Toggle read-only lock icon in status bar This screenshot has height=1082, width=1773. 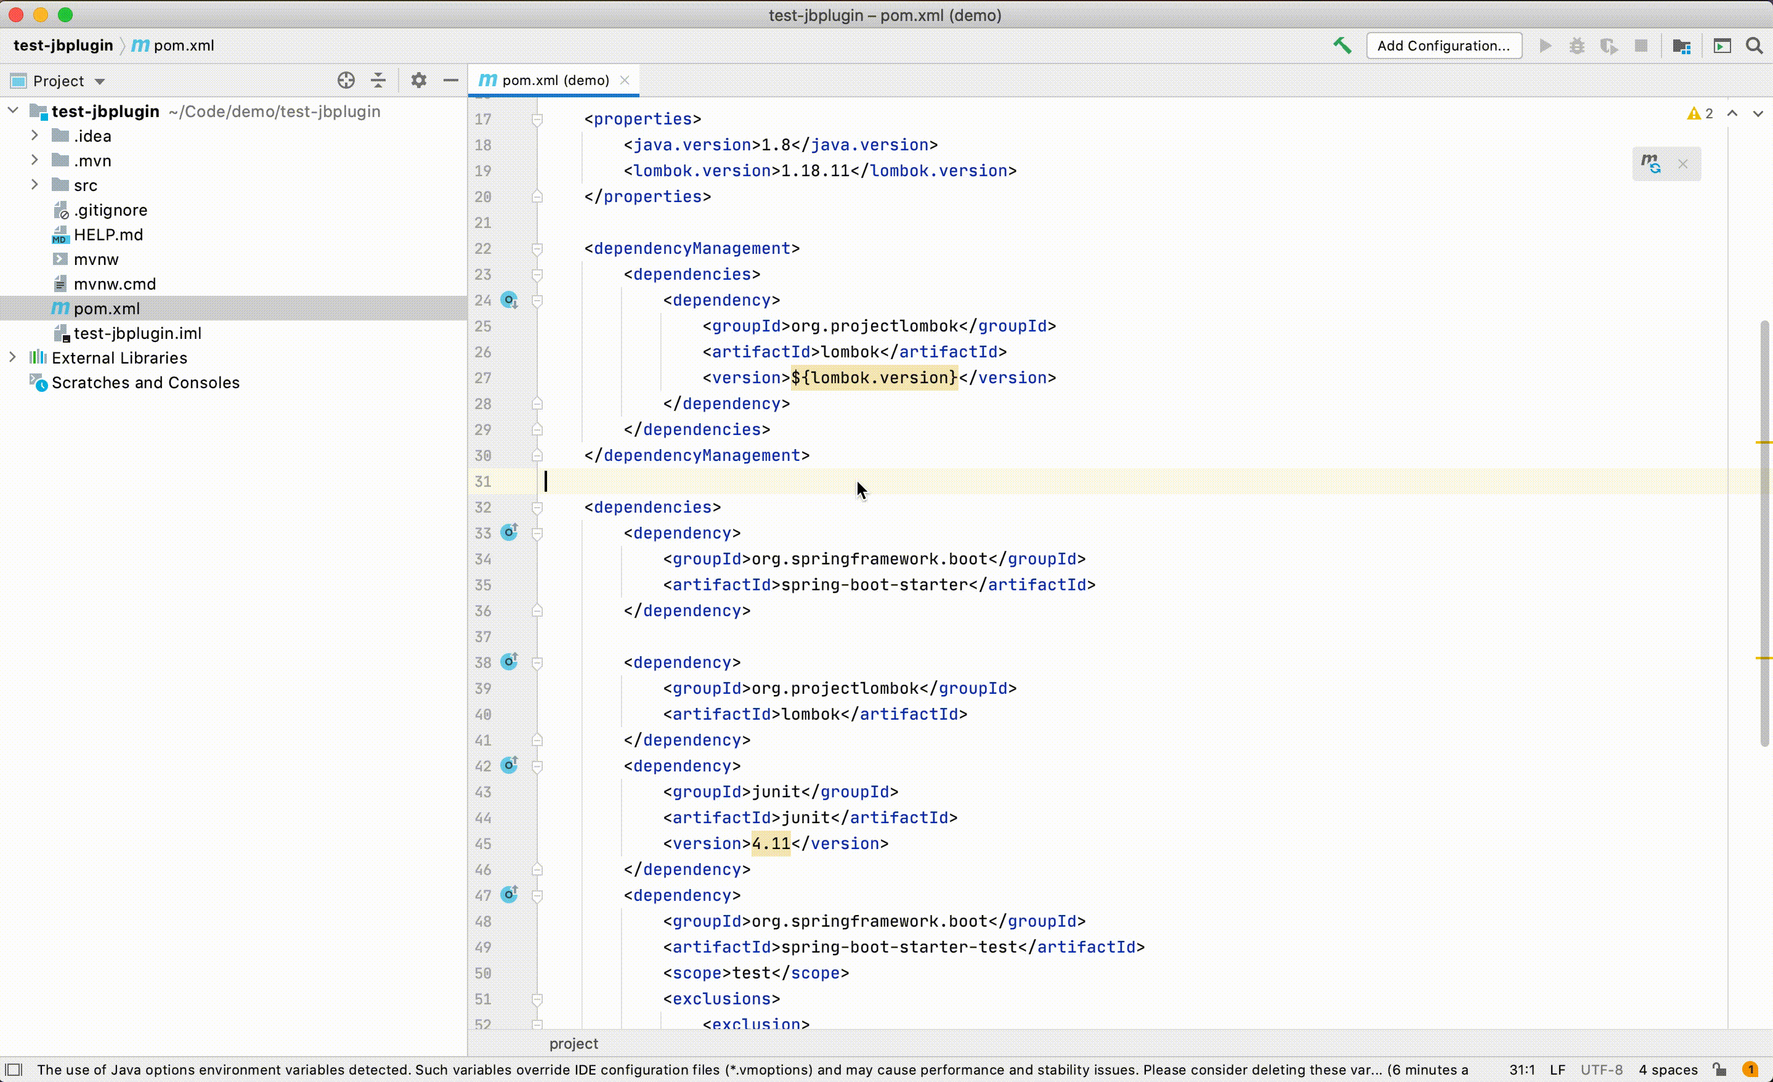tap(1720, 1069)
